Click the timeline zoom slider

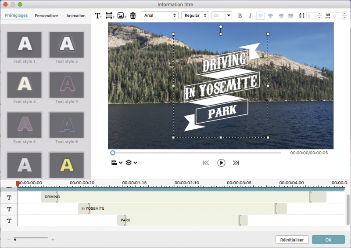31,239
